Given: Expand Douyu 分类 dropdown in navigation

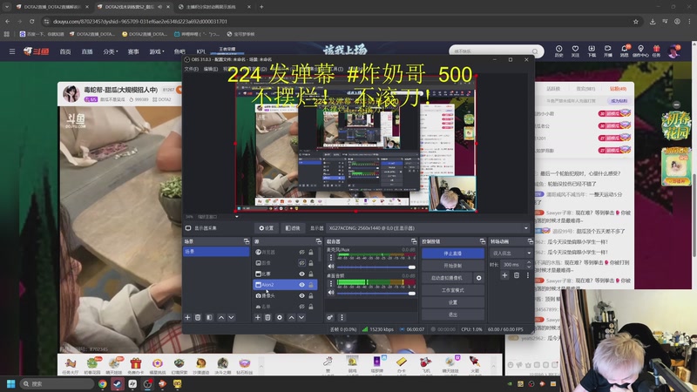Looking at the screenshot, I should point(111,51).
